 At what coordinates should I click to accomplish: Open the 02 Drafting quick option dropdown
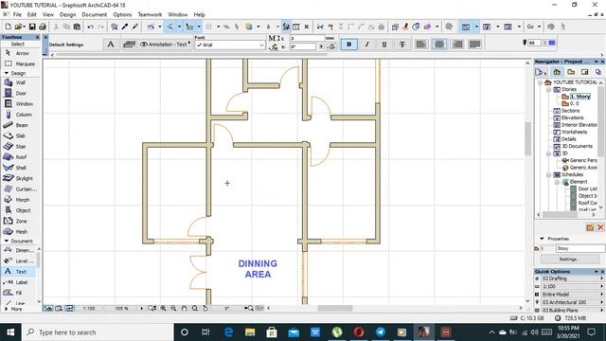(x=570, y=278)
